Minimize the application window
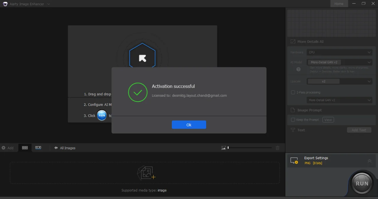 (x=354, y=4)
